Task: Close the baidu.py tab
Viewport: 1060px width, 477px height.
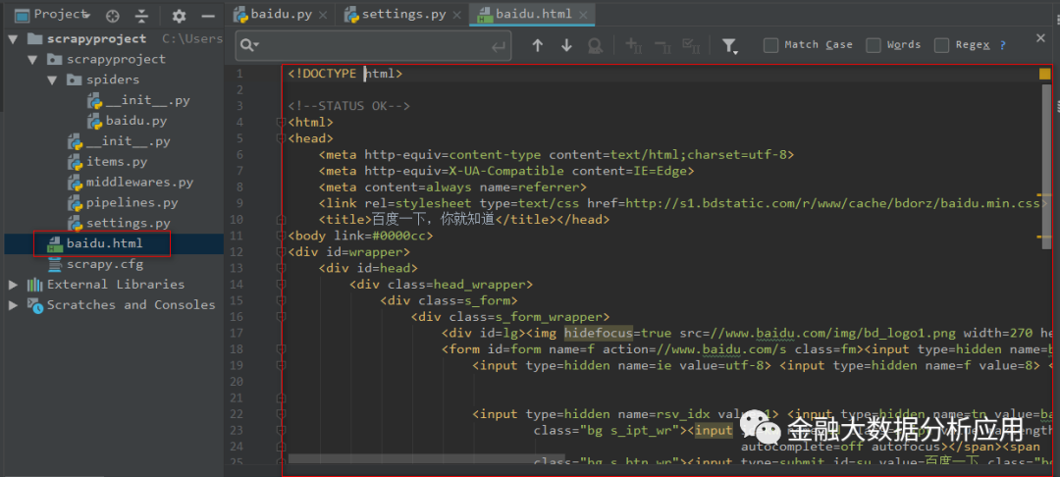Action: click(323, 15)
